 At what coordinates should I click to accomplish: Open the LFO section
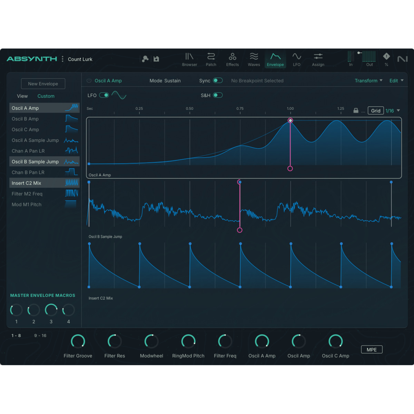coord(297,59)
